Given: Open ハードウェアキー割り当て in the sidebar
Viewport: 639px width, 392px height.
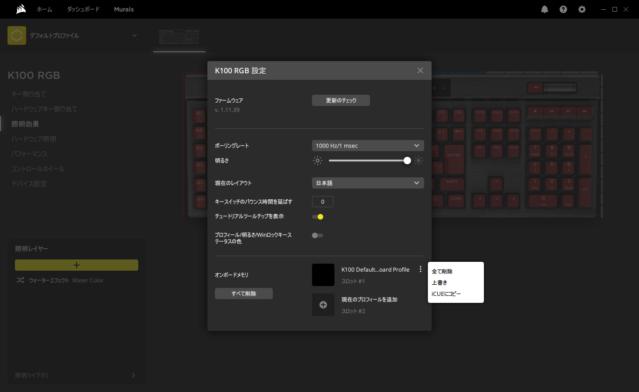Looking at the screenshot, I should pyautogui.click(x=44, y=109).
